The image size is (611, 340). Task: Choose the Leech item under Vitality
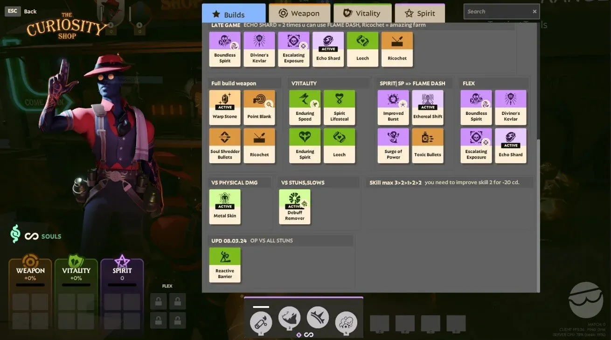(x=339, y=146)
